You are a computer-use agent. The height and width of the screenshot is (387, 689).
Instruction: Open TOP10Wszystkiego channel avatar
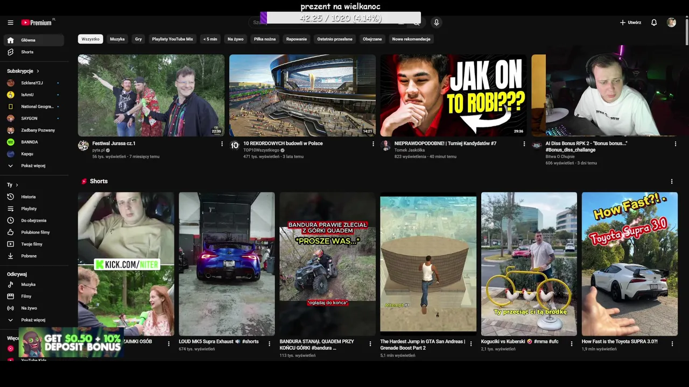[x=235, y=146]
